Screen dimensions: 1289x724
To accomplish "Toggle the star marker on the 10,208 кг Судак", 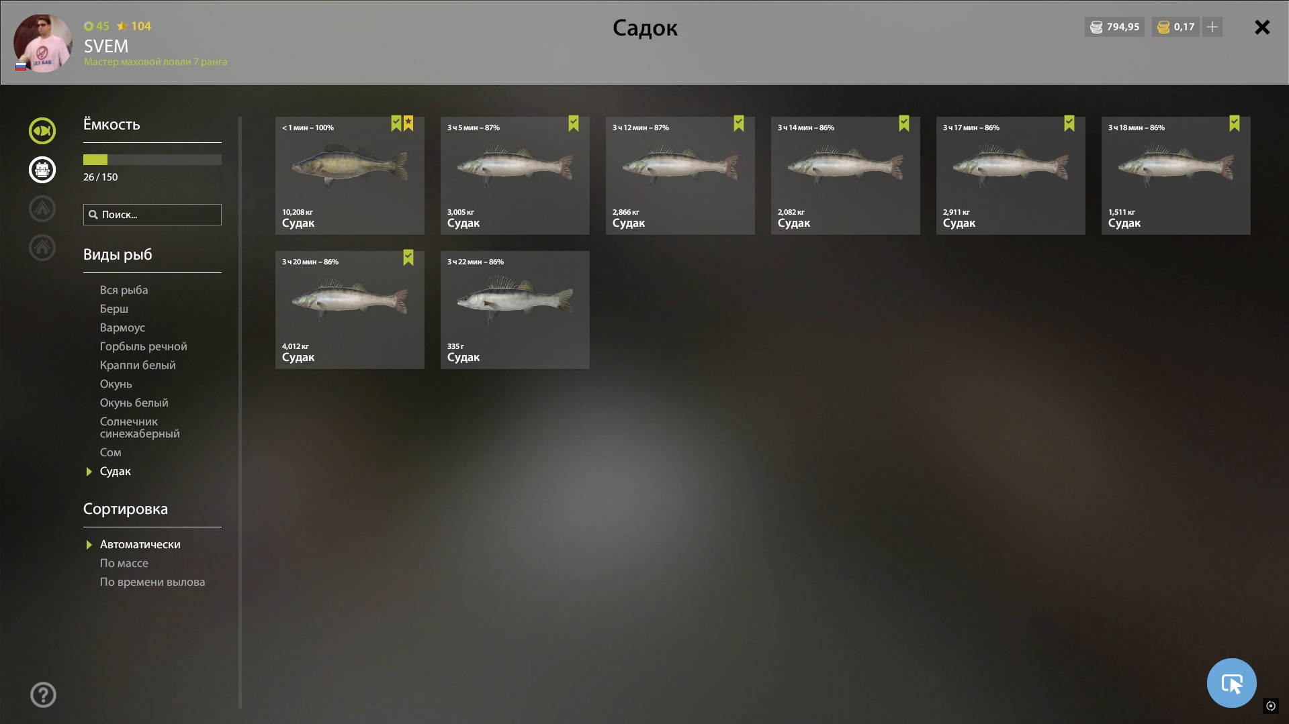I will (408, 123).
